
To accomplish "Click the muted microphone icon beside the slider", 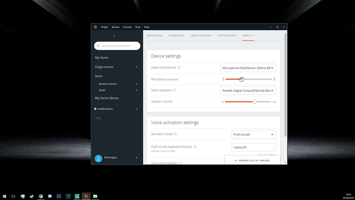I will pyautogui.click(x=223, y=79).
